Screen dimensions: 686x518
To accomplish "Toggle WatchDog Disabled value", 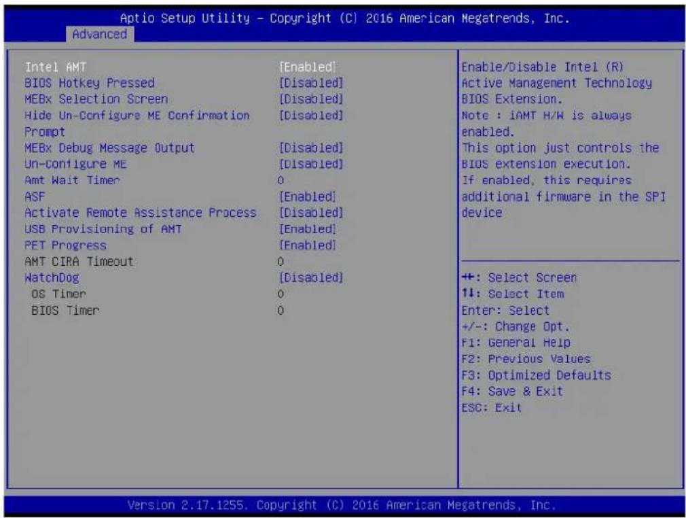I will pyautogui.click(x=311, y=277).
